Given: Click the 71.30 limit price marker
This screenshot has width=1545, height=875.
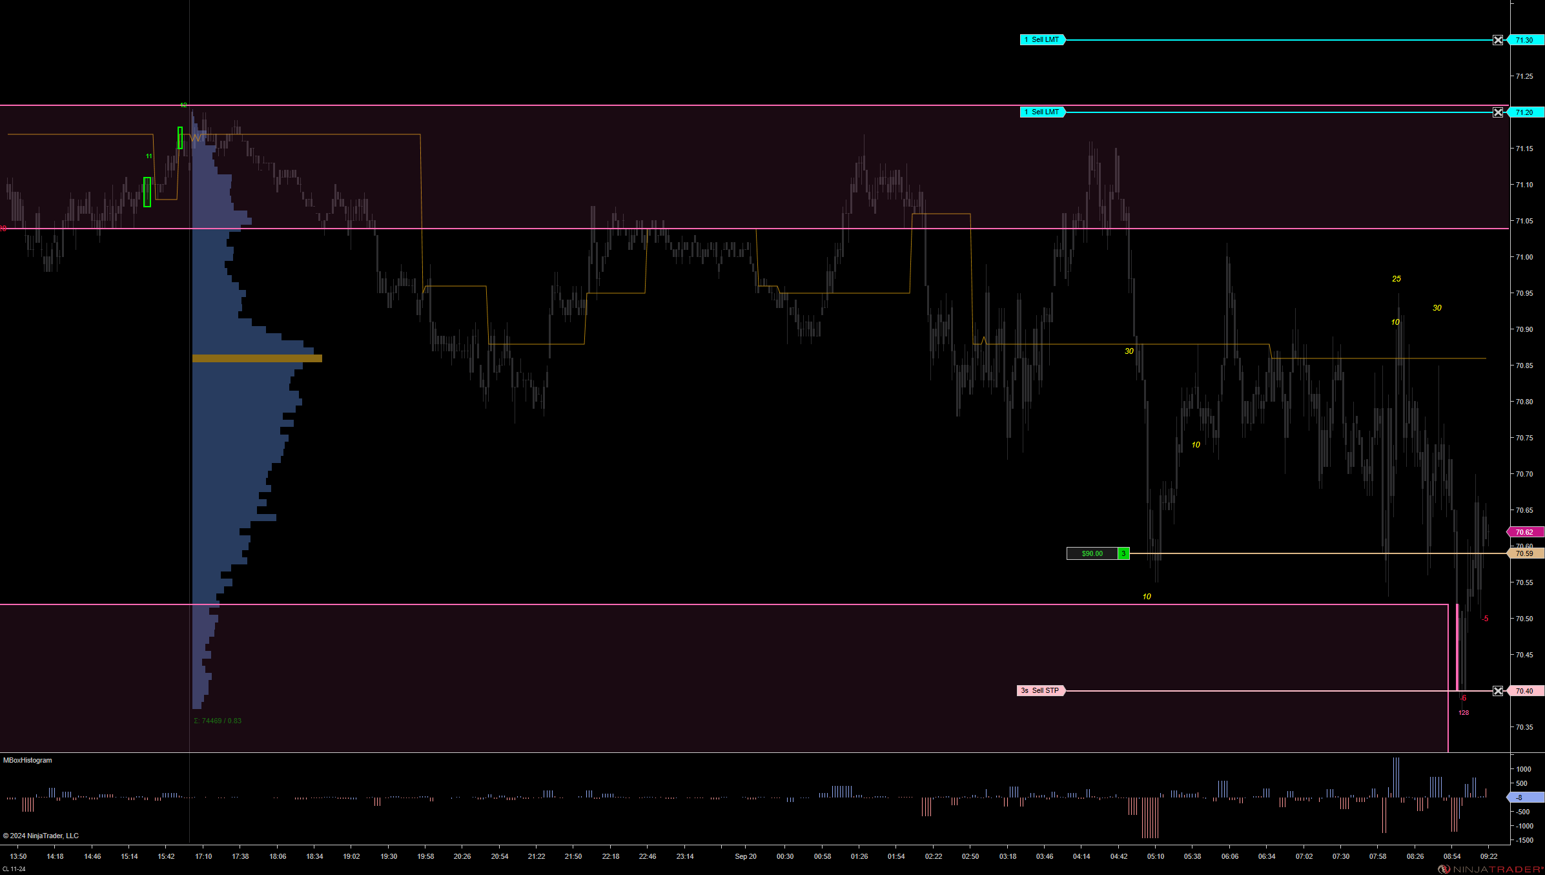Looking at the screenshot, I should pyautogui.click(x=1525, y=40).
